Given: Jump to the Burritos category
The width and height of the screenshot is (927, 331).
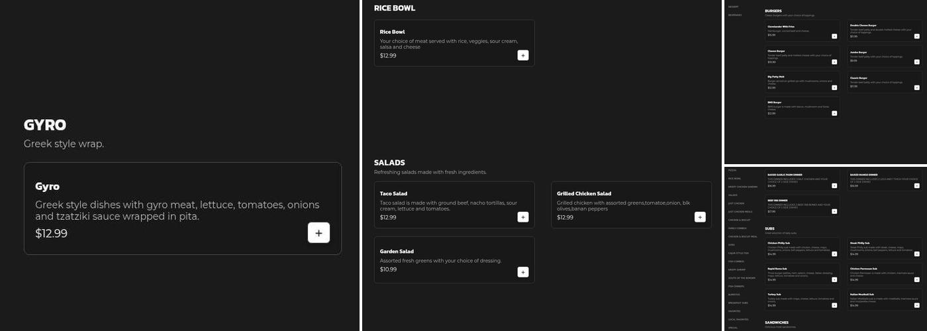Looking at the screenshot, I should coord(734,295).
